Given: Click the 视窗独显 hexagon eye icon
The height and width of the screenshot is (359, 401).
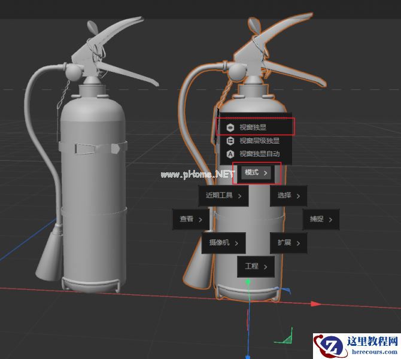Looking at the screenshot, I should click(x=230, y=127).
